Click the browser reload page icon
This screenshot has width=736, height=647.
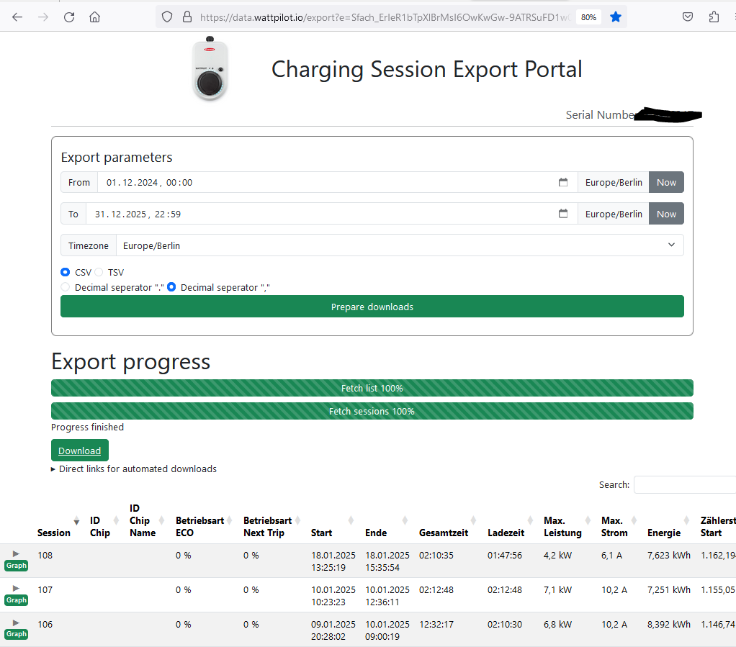(69, 17)
